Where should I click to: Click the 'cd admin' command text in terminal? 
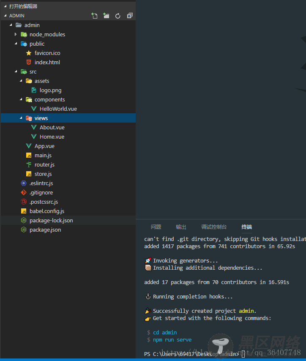(165, 332)
